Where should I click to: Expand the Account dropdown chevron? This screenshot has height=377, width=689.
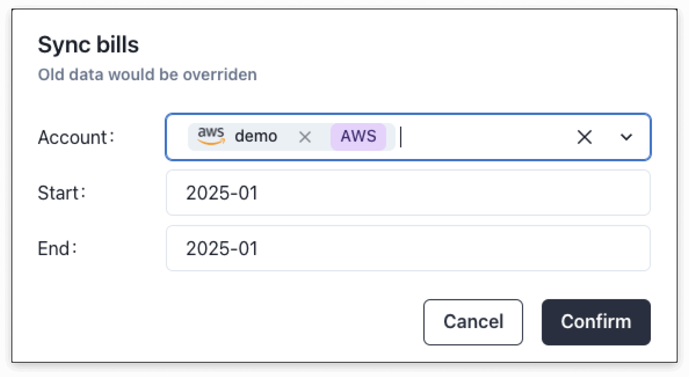(x=626, y=137)
